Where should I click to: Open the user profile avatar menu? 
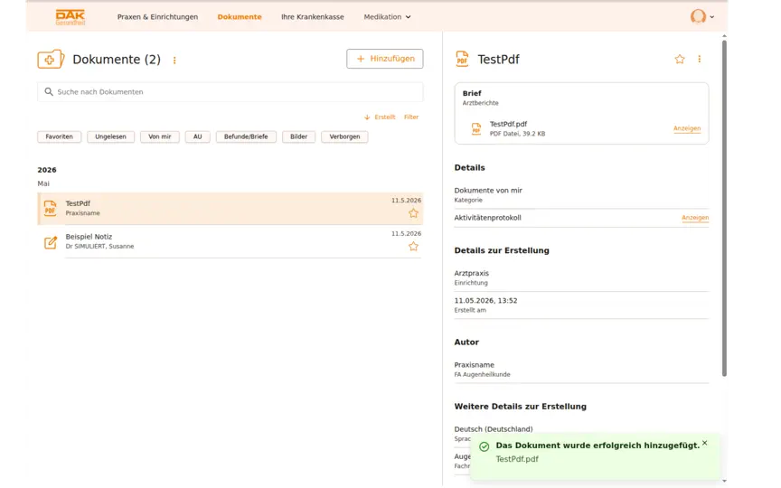pos(698,16)
